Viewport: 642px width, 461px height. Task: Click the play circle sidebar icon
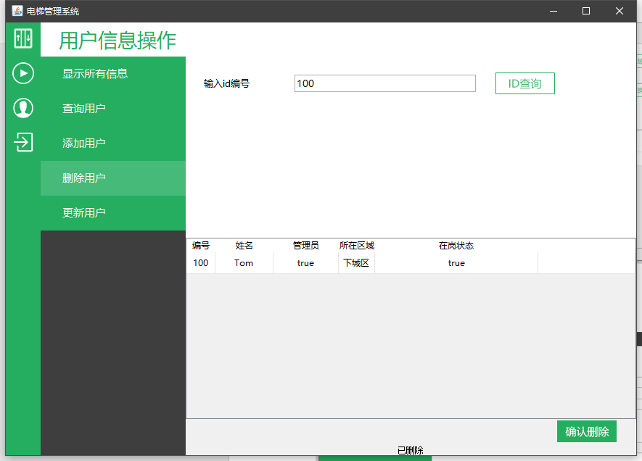pyautogui.click(x=23, y=73)
